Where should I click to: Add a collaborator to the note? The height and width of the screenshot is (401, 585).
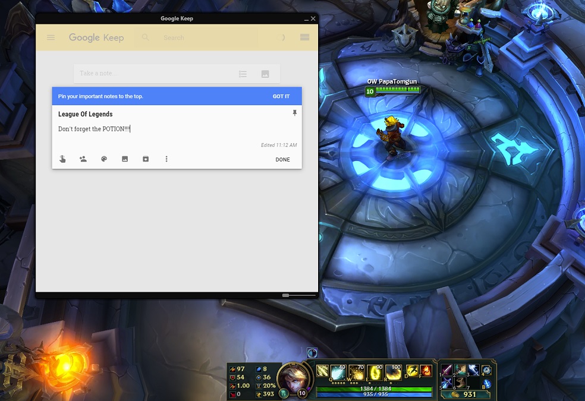(x=83, y=159)
